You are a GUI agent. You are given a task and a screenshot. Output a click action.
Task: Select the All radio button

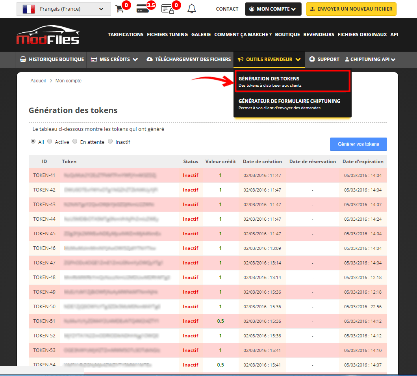[33, 141]
